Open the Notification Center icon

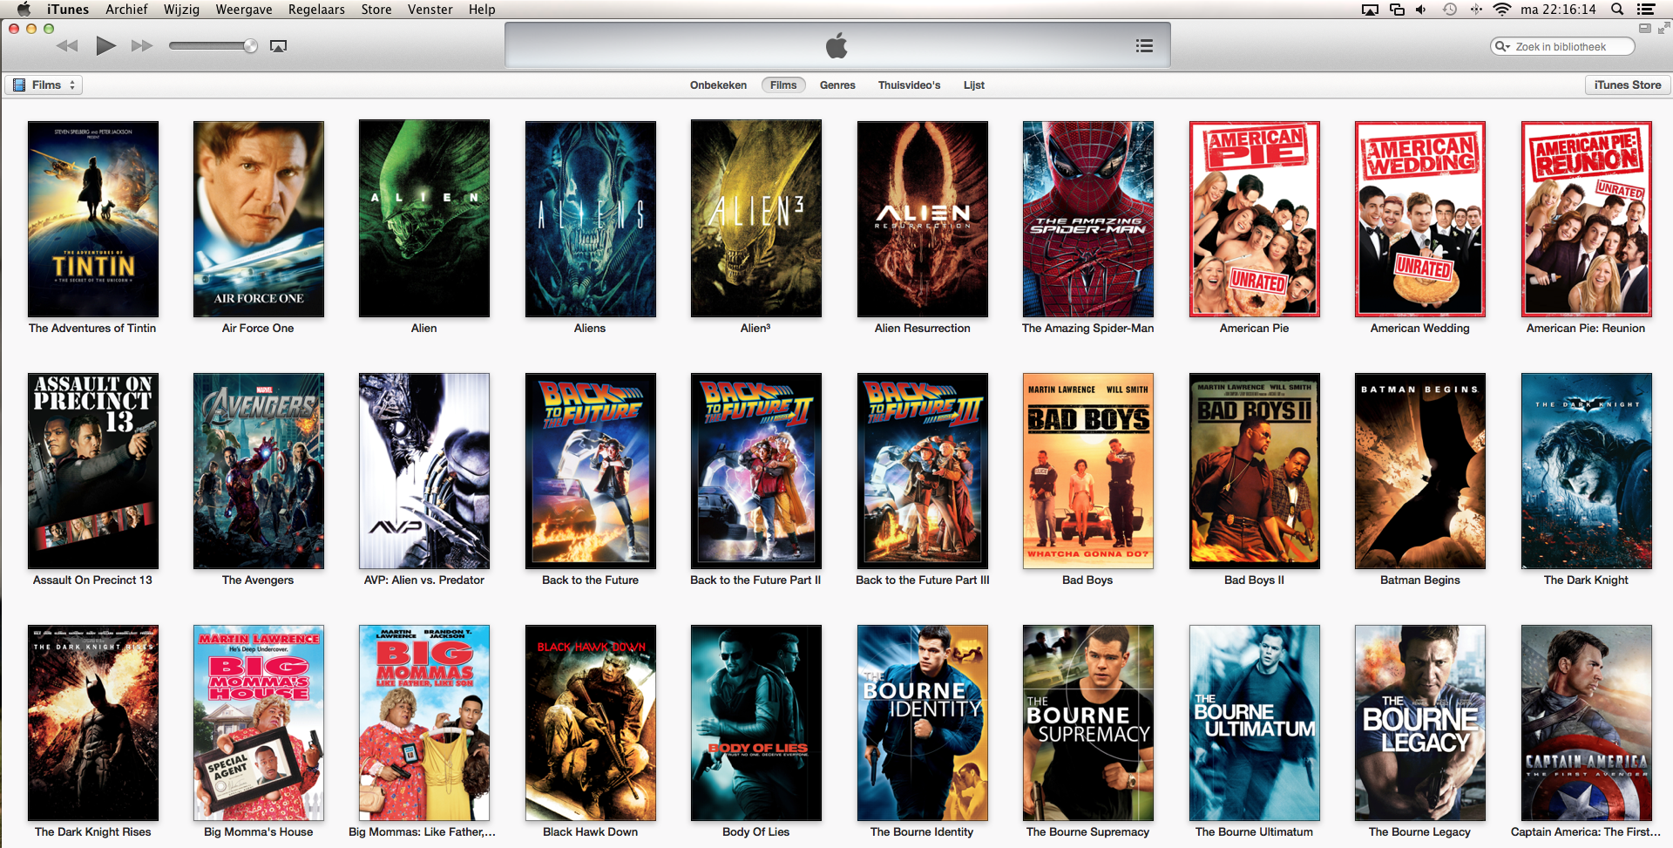(1645, 10)
